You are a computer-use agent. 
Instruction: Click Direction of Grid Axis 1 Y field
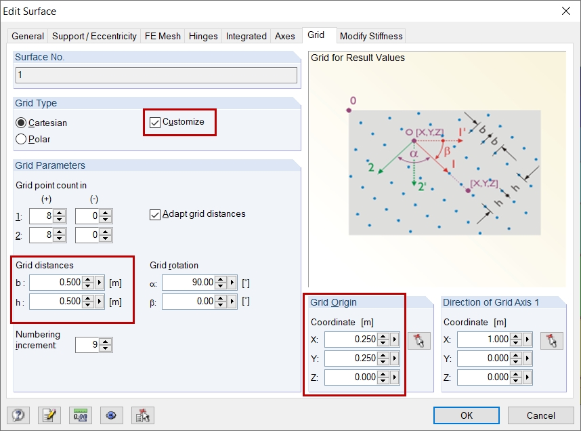point(483,358)
